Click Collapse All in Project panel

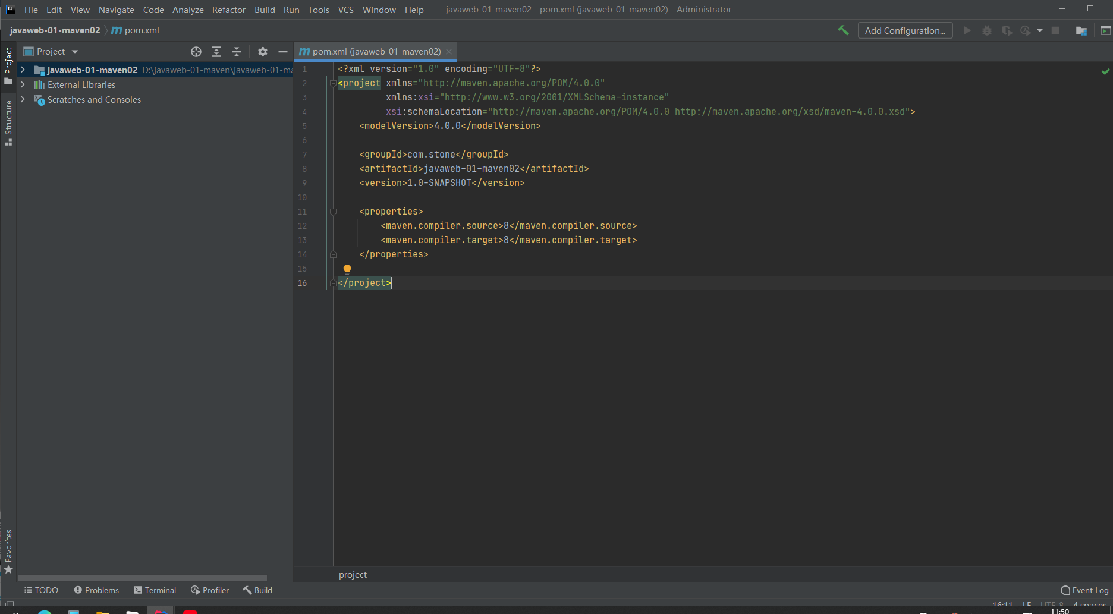coord(237,52)
